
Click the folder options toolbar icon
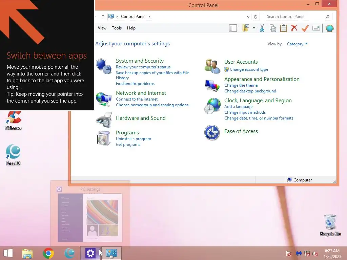coord(246,28)
